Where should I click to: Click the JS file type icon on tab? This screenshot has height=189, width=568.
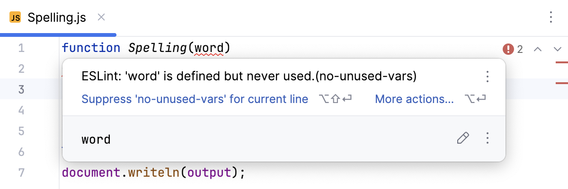pos(16,18)
